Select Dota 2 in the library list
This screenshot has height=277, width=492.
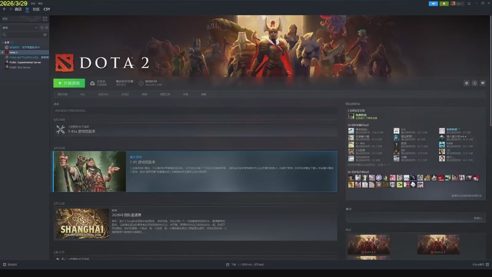25,52
